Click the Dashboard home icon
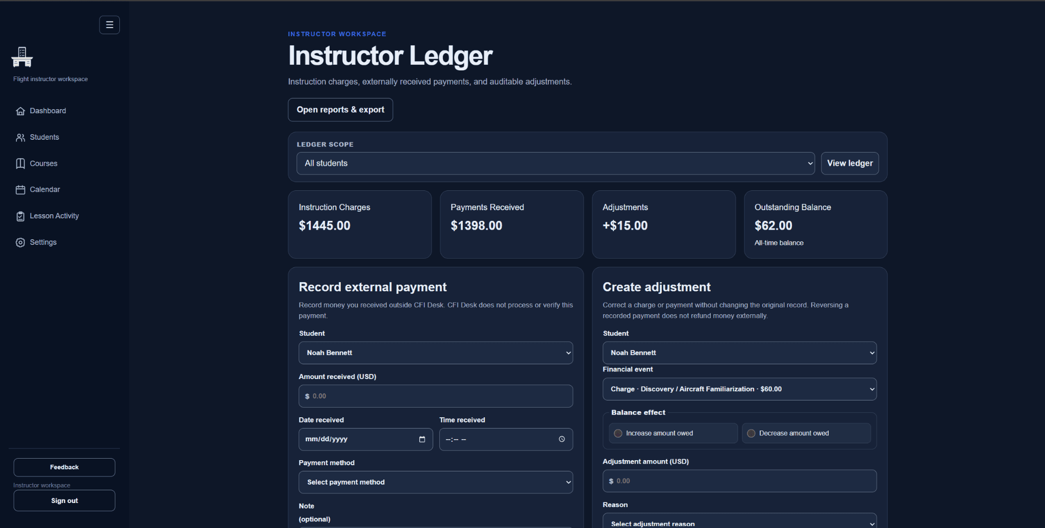 [x=20, y=111]
